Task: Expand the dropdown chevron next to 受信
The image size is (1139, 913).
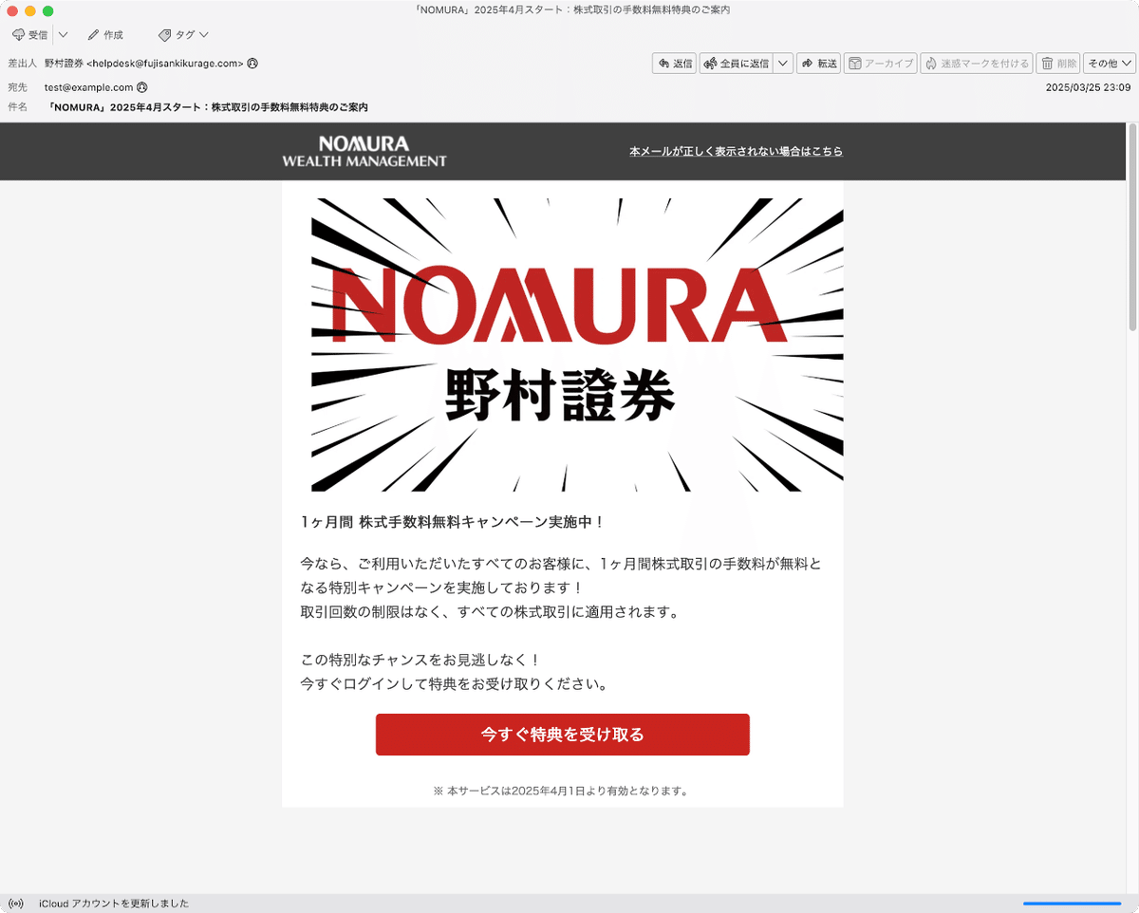Action: pyautogui.click(x=63, y=34)
